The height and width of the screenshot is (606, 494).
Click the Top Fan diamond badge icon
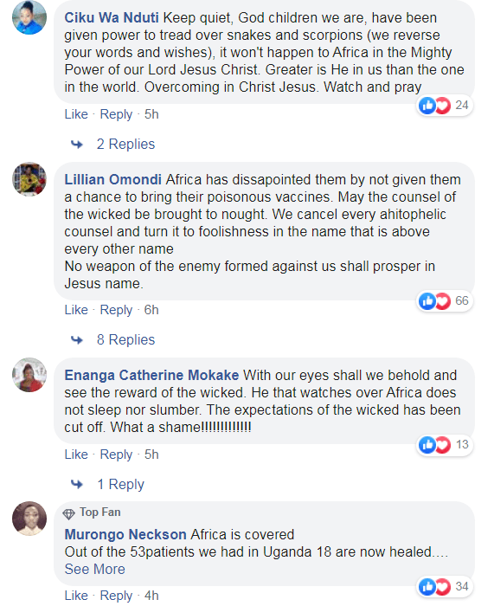click(68, 514)
